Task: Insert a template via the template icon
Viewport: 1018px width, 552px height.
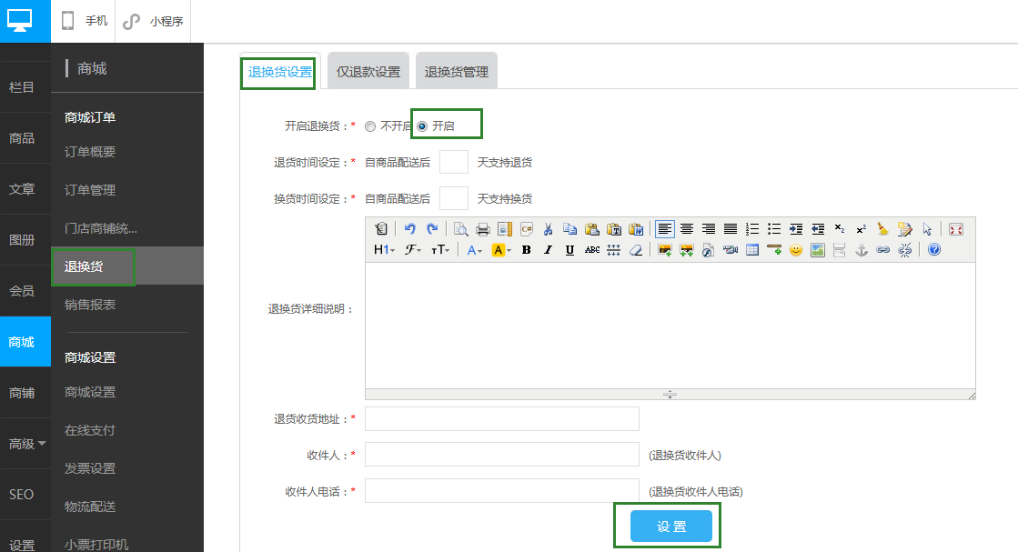Action: 505,229
